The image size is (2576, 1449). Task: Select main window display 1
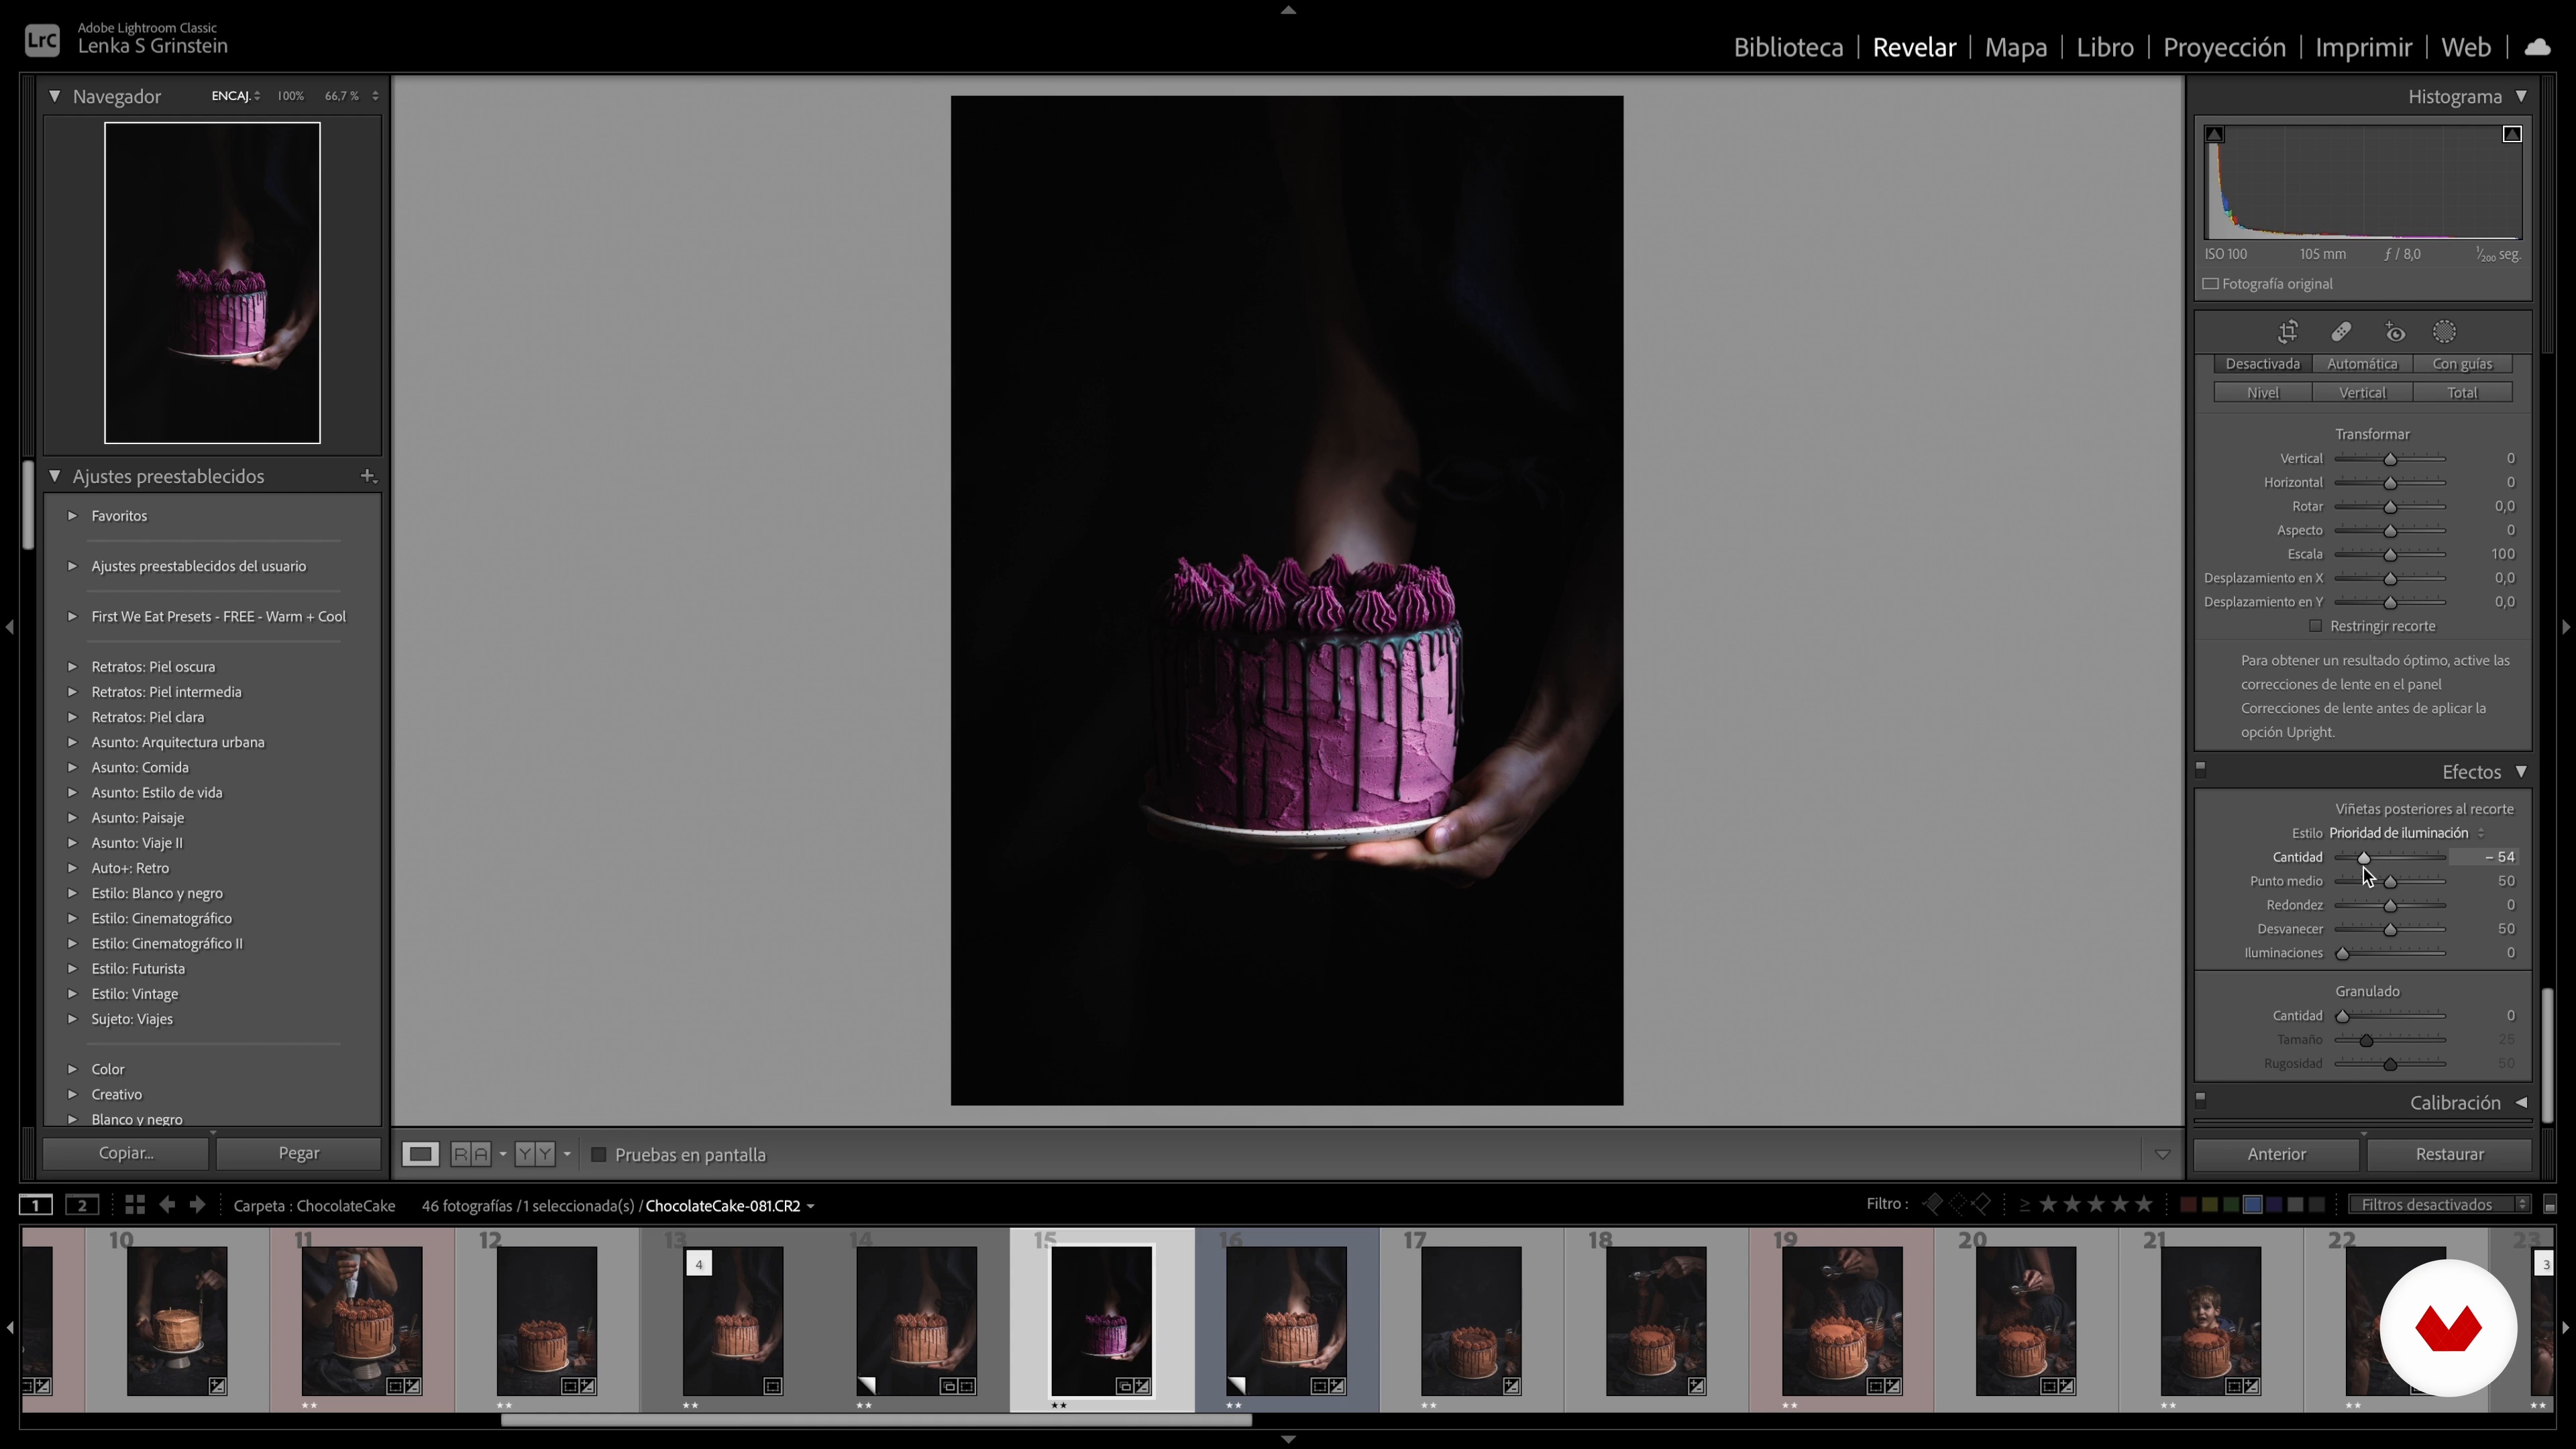[36, 1205]
